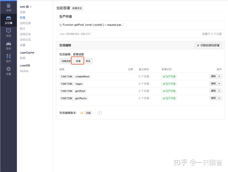Click 生产环境 status badge for getPosts
Screen dimensions: 228x172
(169, 98)
